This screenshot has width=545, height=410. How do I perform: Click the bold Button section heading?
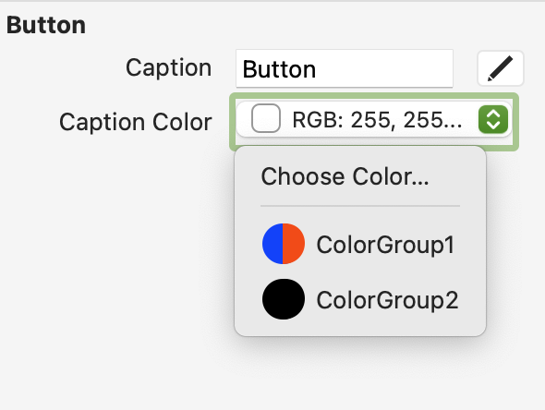(46, 25)
